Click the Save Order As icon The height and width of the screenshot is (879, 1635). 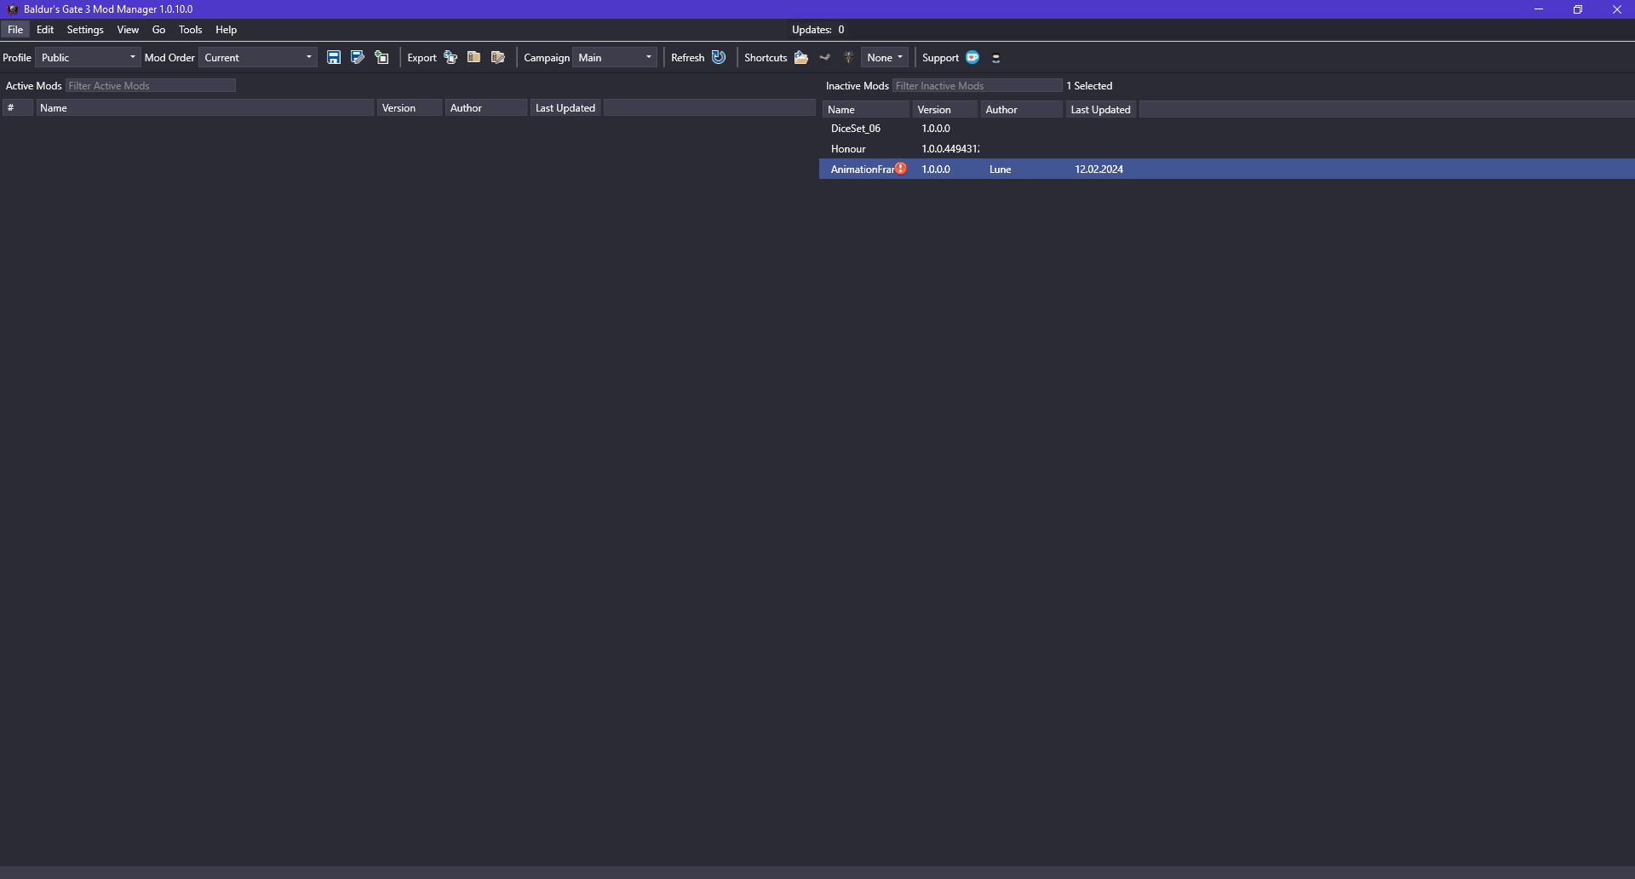tap(358, 57)
